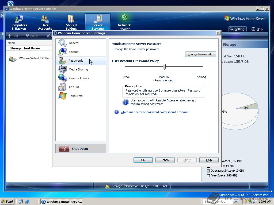Click the greyed-out Apply button
Screen dimensions: 274x205
tap(187, 160)
